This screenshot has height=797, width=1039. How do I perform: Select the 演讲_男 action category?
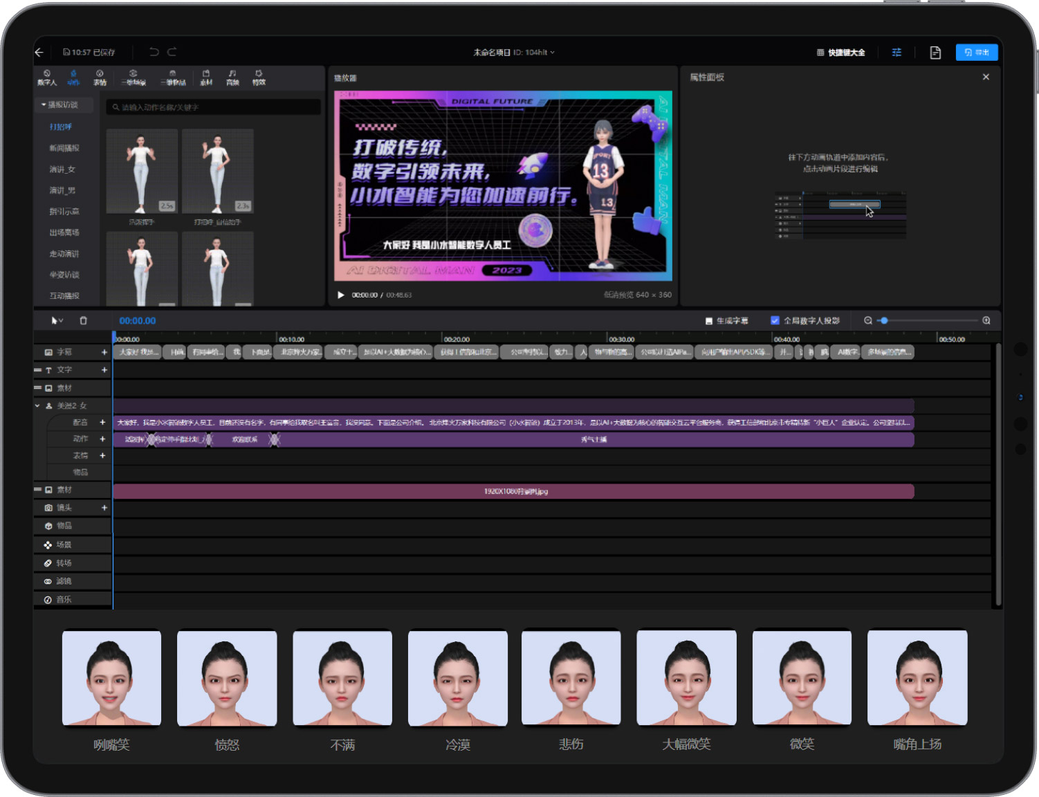pos(62,190)
